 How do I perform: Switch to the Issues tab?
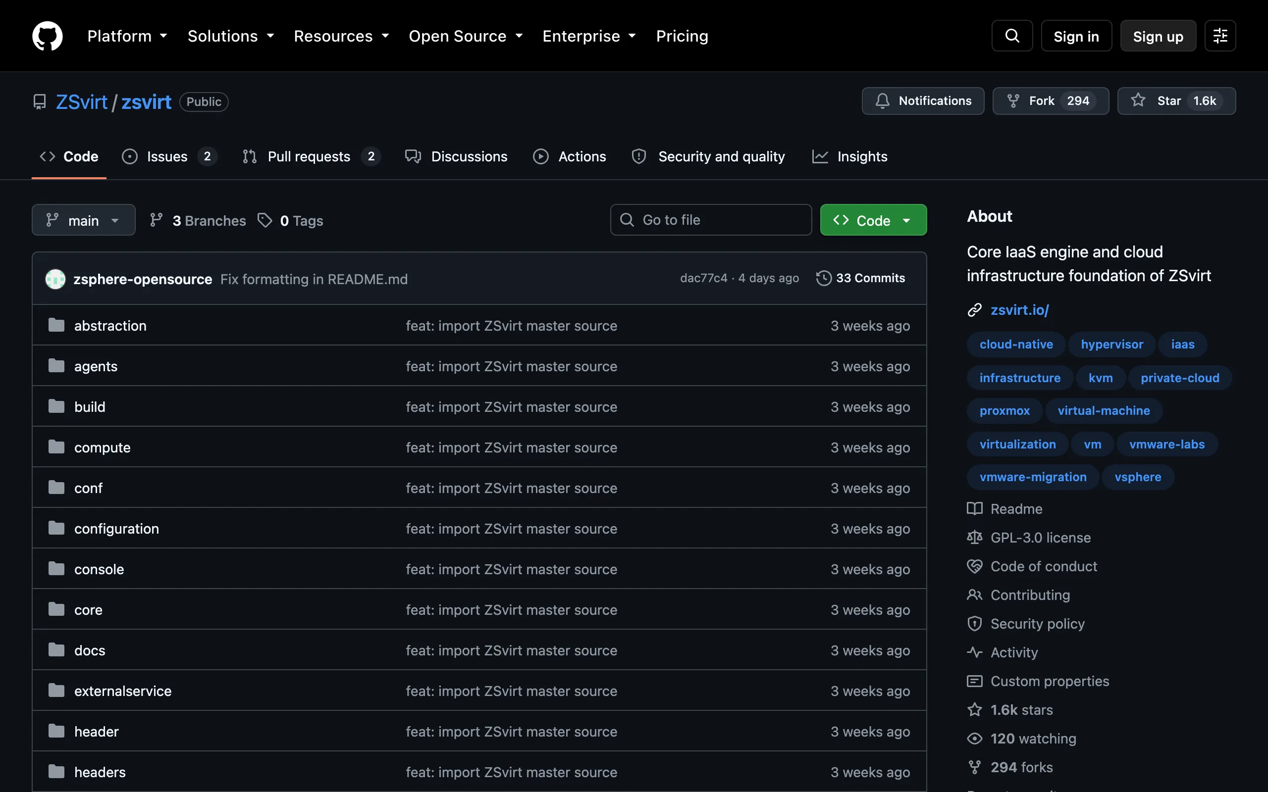click(169, 156)
